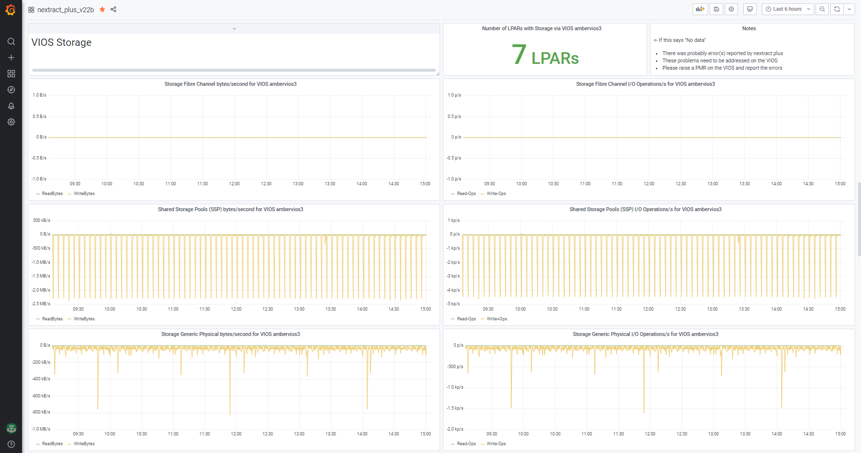Viewport: 861px width, 453px height.
Task: Save the dashboard via the floppy icon
Action: [x=716, y=9]
